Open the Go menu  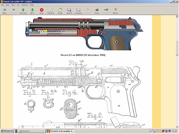point(18,5)
